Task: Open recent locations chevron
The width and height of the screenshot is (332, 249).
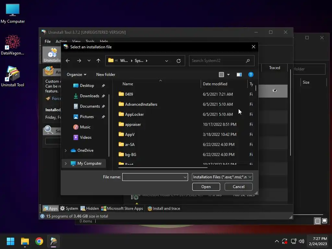Action: tap(89, 61)
